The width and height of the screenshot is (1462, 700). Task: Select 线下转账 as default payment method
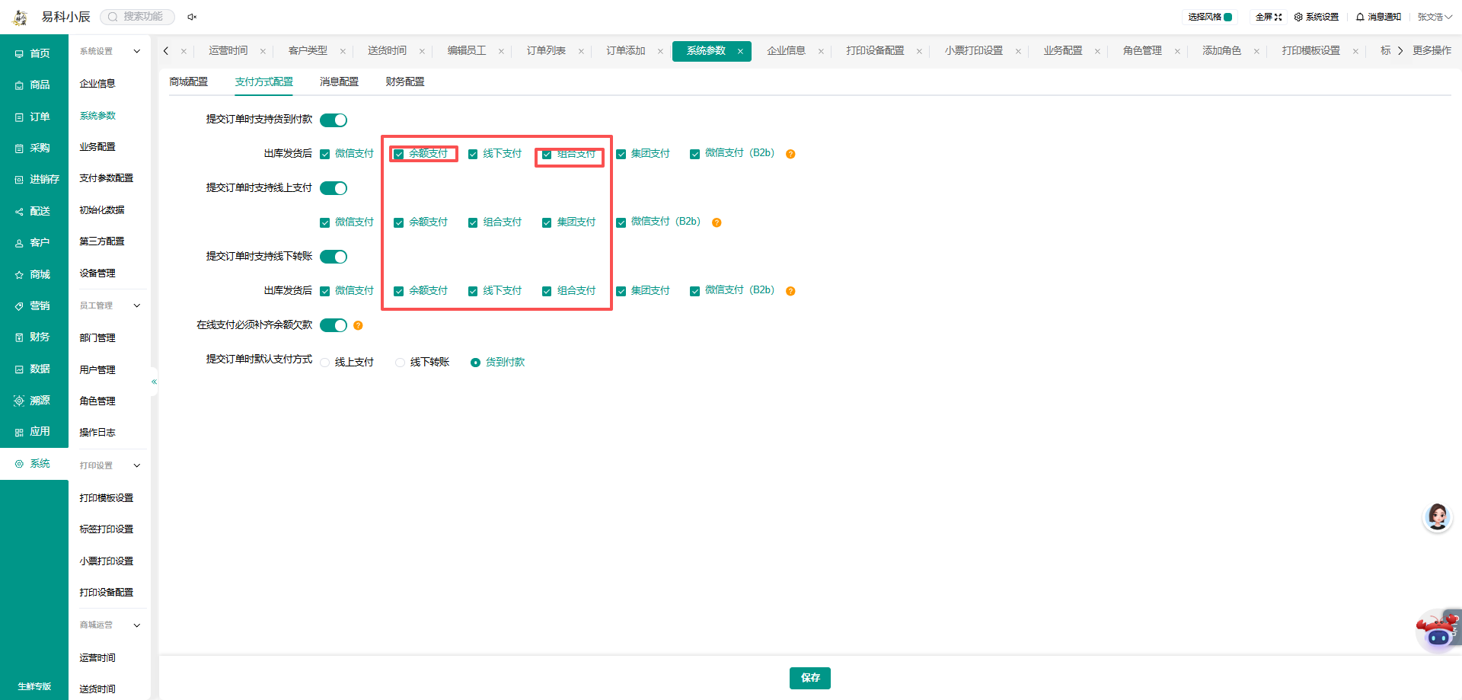[400, 363]
